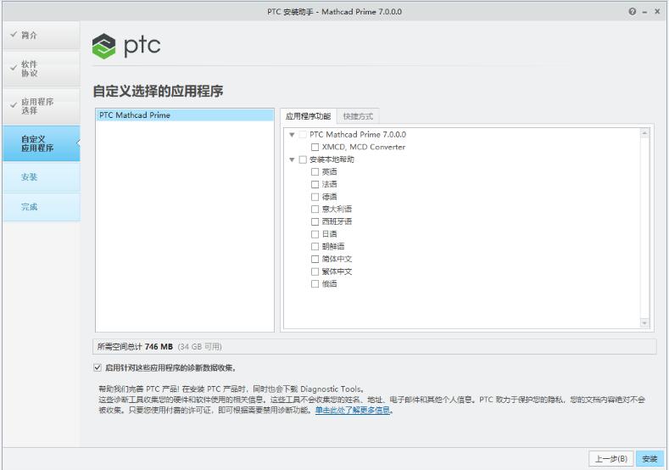This screenshot has height=470, width=669.
Task: Enable the 意大利语 help checkbox
Action: point(315,210)
